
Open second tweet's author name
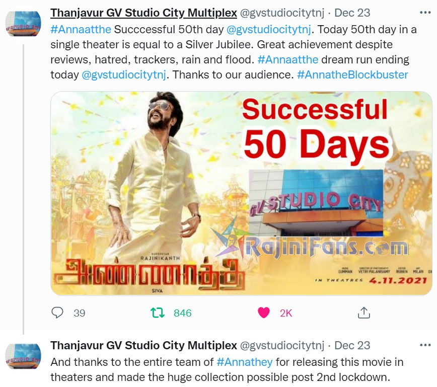143,345
